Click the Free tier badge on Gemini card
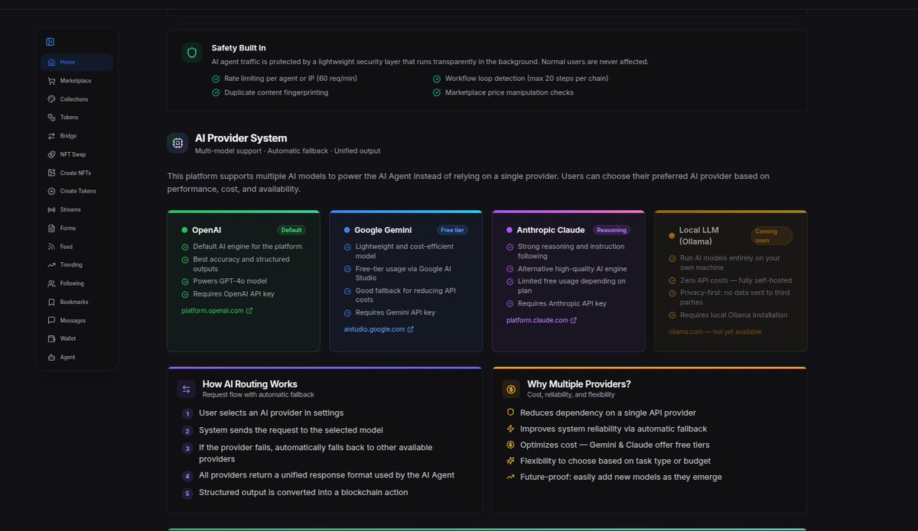 pos(452,230)
